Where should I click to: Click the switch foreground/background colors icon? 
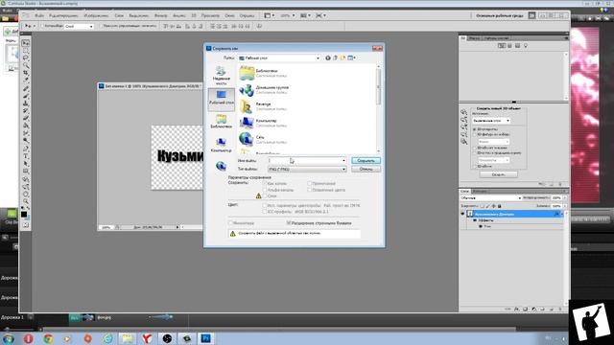click(28, 209)
